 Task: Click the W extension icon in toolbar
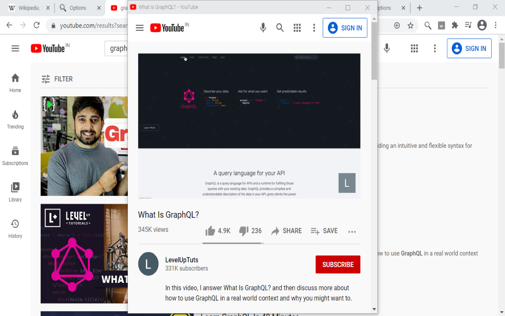click(441, 26)
